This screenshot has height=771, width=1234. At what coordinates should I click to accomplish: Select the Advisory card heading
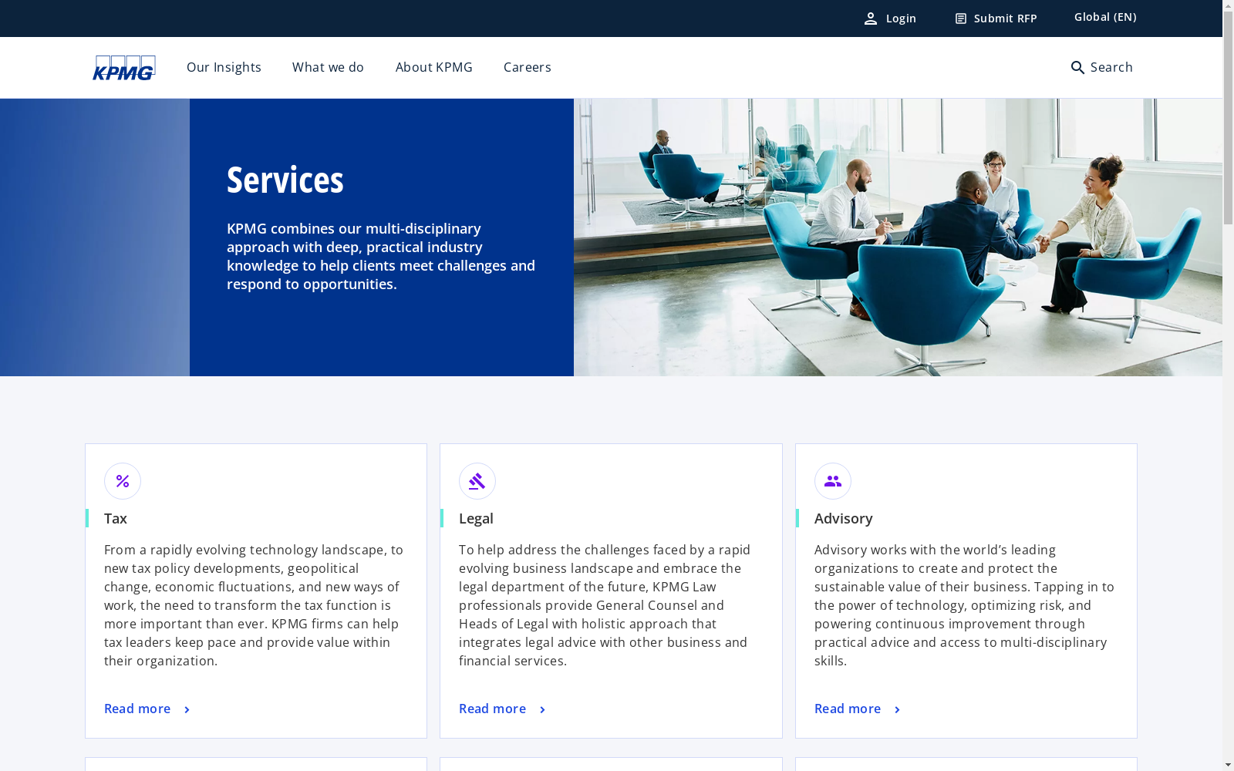(x=844, y=518)
